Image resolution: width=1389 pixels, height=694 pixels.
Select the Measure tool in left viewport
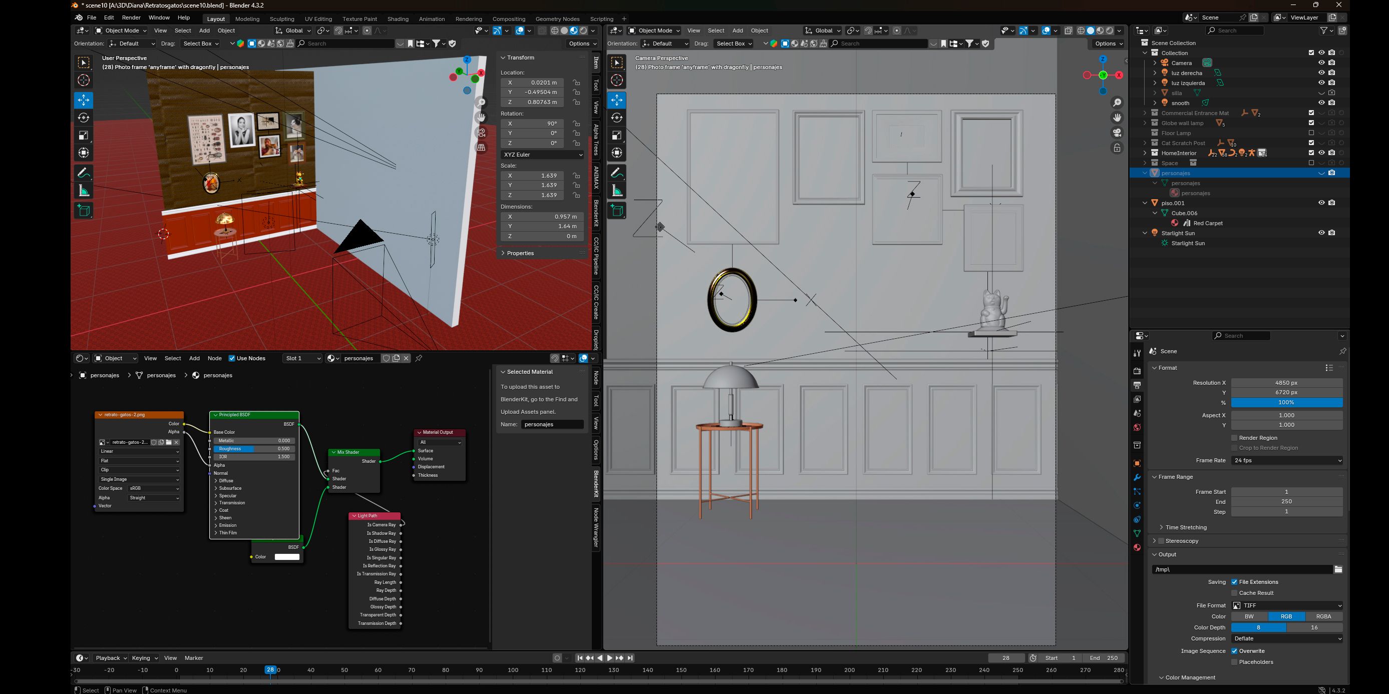click(84, 191)
